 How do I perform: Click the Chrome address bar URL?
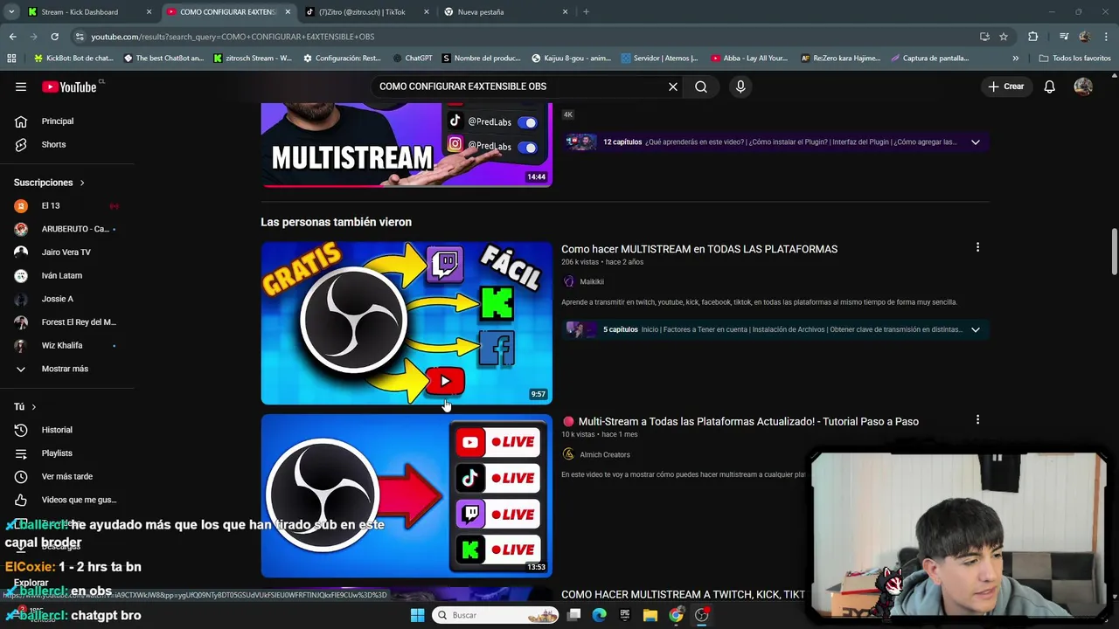click(x=233, y=37)
